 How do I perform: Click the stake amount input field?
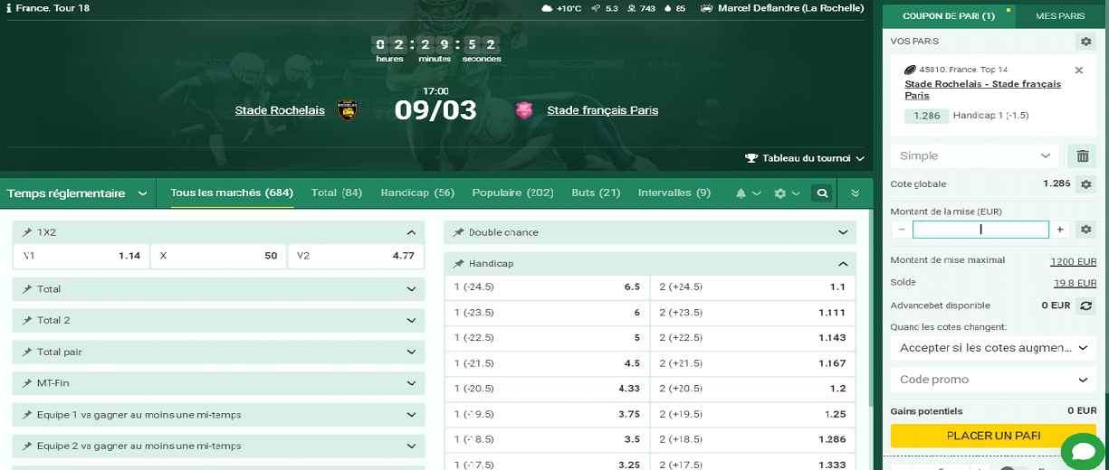coord(980,230)
